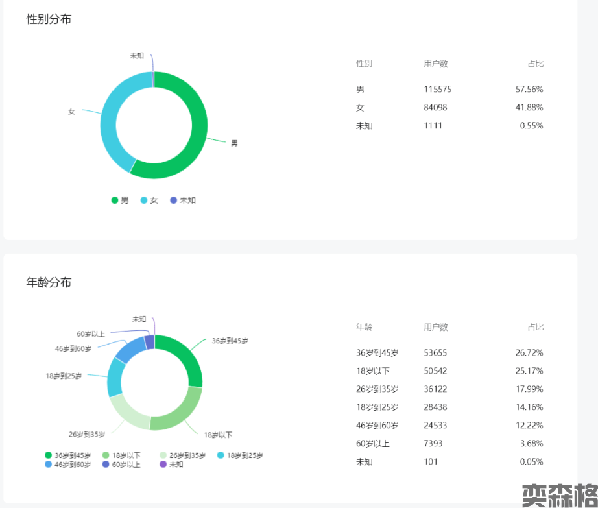Screen dimensions: 598x508
Task: Toggle the 18岁到25岁 legend entry
Action: click(x=240, y=455)
